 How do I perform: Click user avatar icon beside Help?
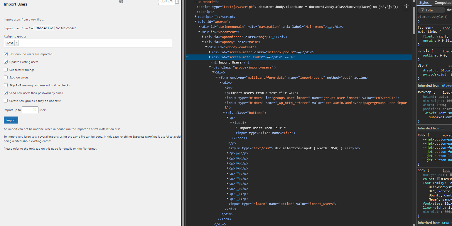pos(177,1)
